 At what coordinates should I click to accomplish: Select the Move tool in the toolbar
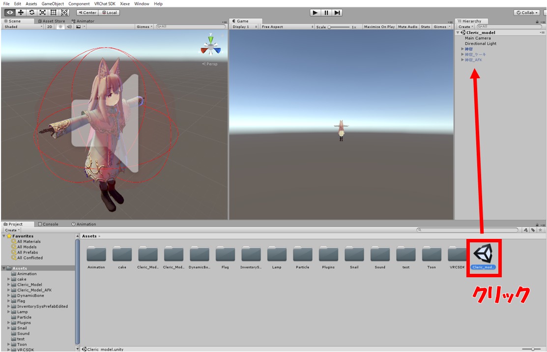point(21,12)
